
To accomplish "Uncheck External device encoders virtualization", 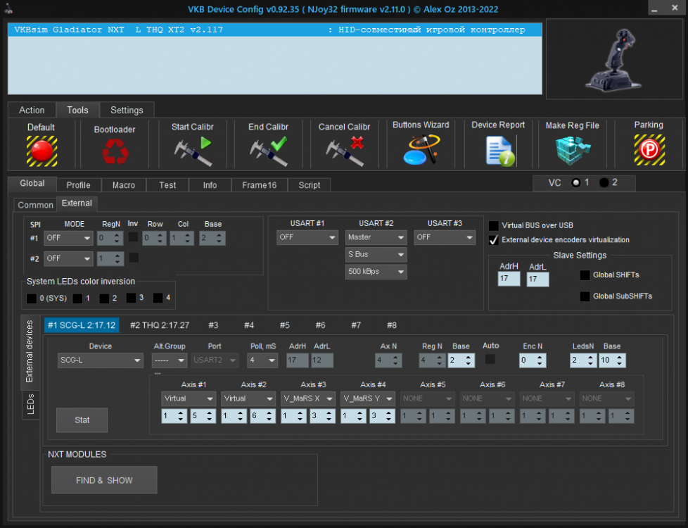I will tap(494, 240).
